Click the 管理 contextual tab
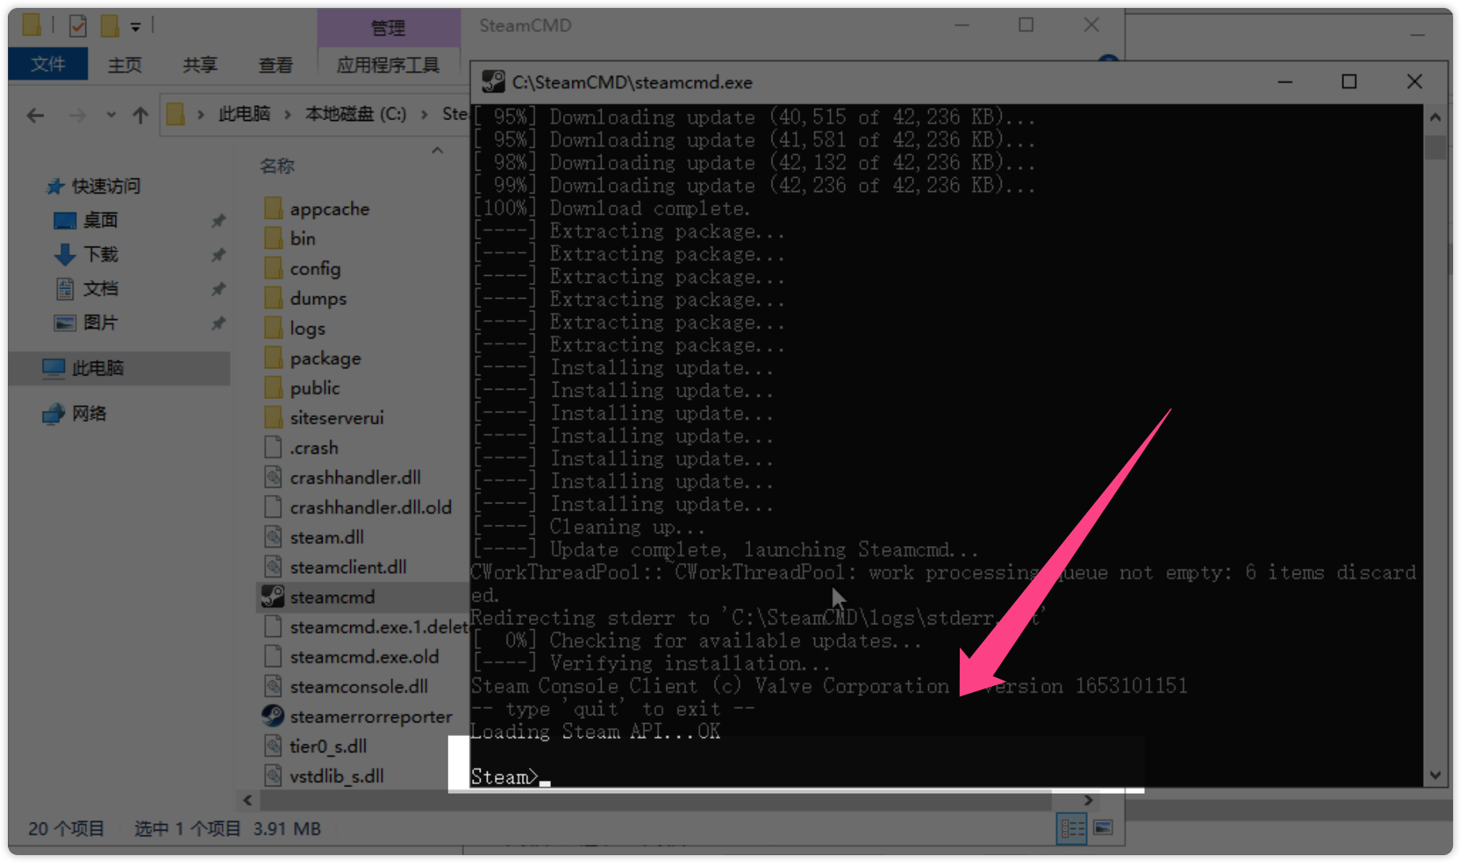The height and width of the screenshot is (863, 1461). tap(388, 28)
